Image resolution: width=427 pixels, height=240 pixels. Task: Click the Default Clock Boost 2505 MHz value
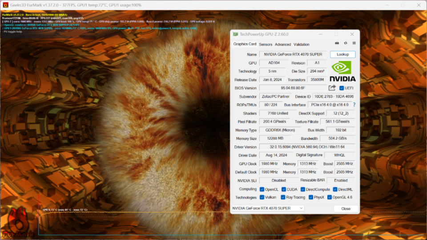[344, 172]
